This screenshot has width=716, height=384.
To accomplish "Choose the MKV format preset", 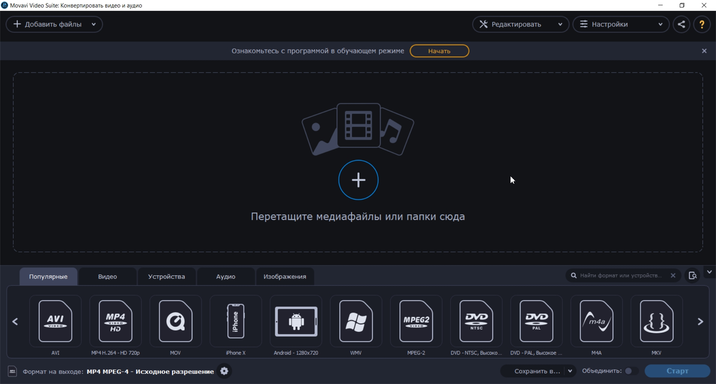I will pyautogui.click(x=656, y=321).
